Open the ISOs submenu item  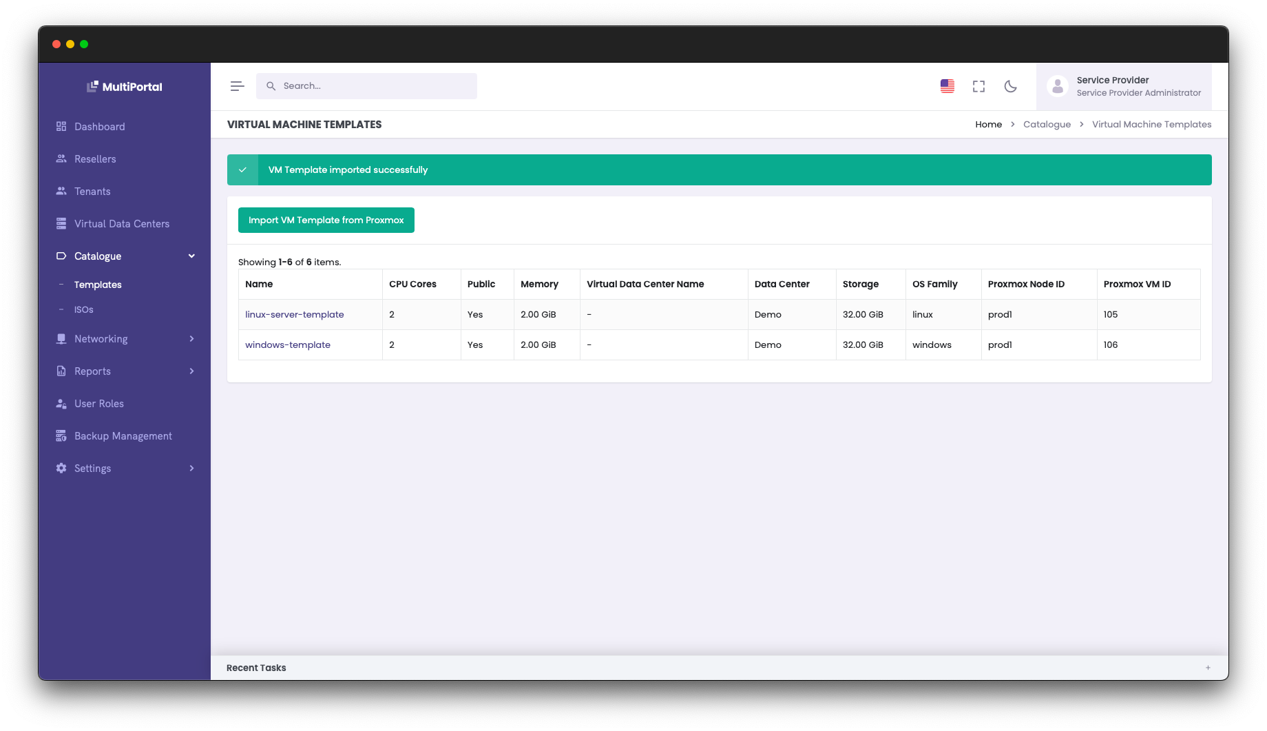point(84,310)
